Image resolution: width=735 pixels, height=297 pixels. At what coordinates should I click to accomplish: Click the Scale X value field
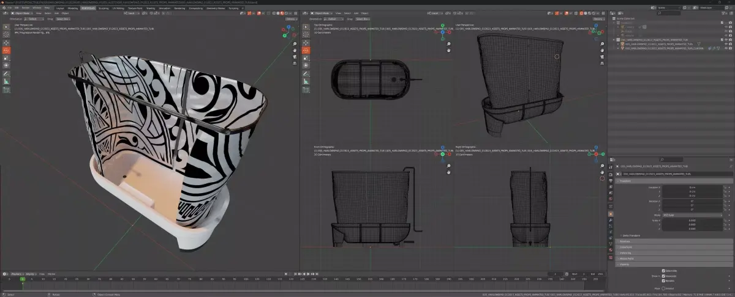[x=692, y=220]
